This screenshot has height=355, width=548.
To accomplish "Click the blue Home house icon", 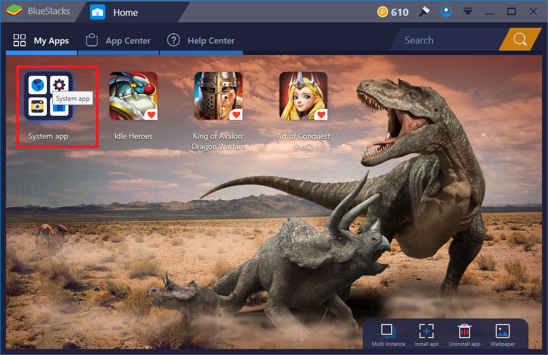I will tap(98, 12).
